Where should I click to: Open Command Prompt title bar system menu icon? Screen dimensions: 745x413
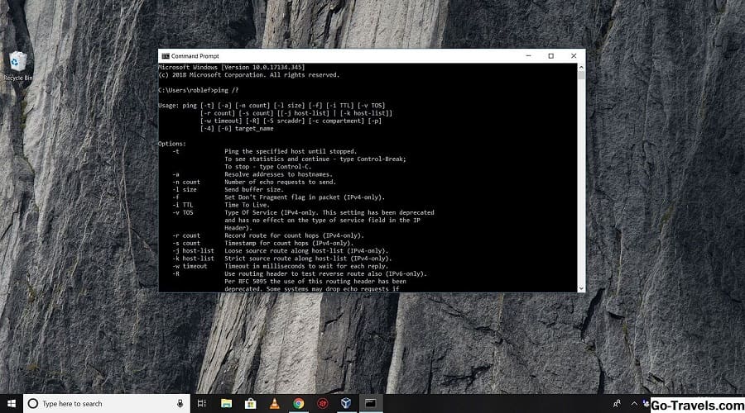pos(165,56)
